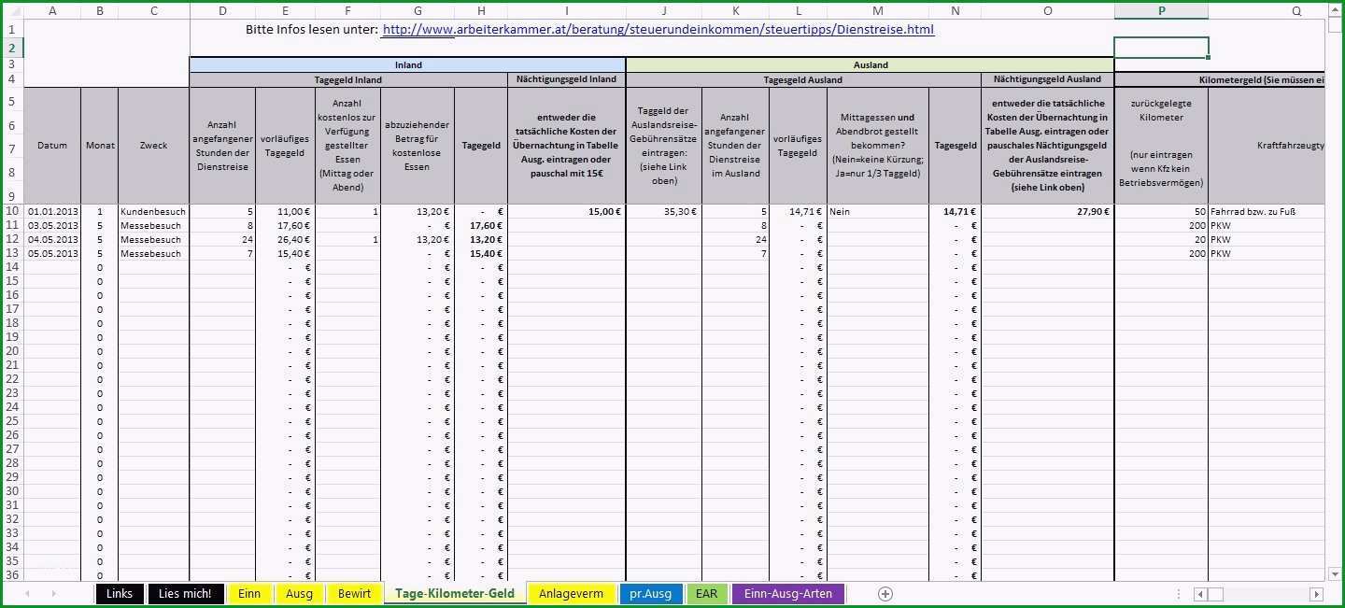The height and width of the screenshot is (608, 1345).
Task: Click the Nächtigungsgeld Inland header
Action: click(566, 80)
